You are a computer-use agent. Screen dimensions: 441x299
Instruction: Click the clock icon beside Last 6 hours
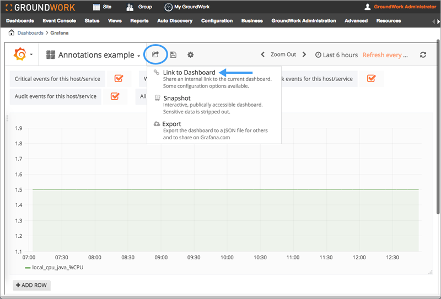[318, 55]
